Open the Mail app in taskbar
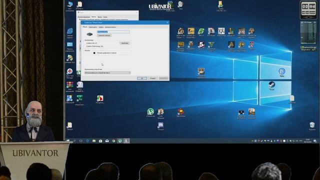 pos(107,141)
